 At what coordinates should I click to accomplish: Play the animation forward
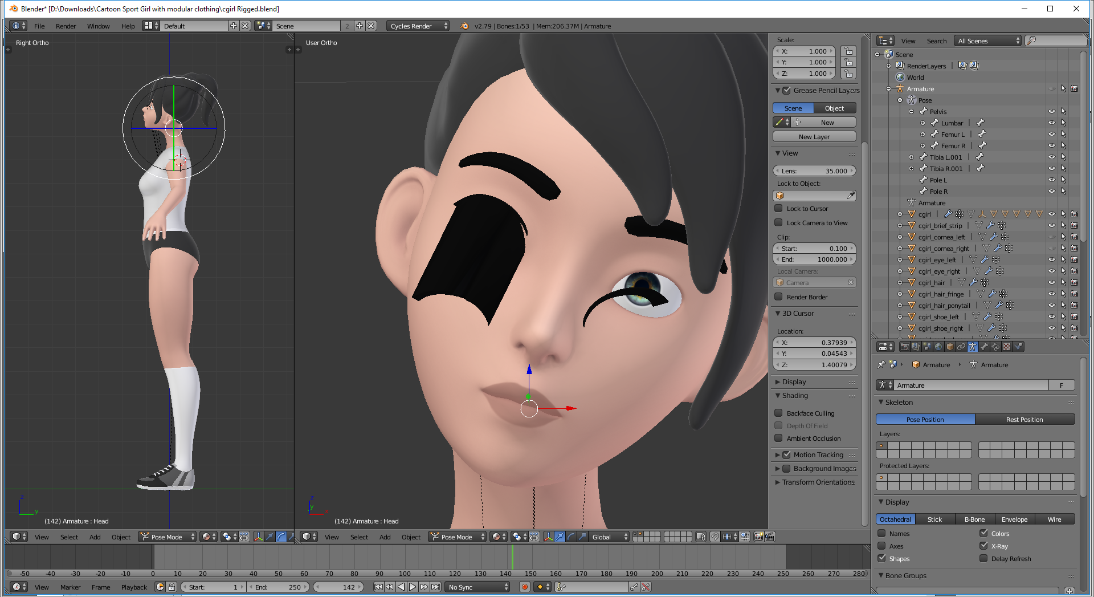pyautogui.click(x=413, y=587)
